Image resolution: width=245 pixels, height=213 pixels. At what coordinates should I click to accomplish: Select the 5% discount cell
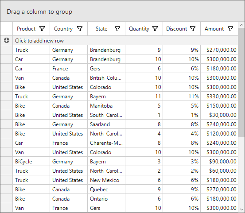coord(182,106)
